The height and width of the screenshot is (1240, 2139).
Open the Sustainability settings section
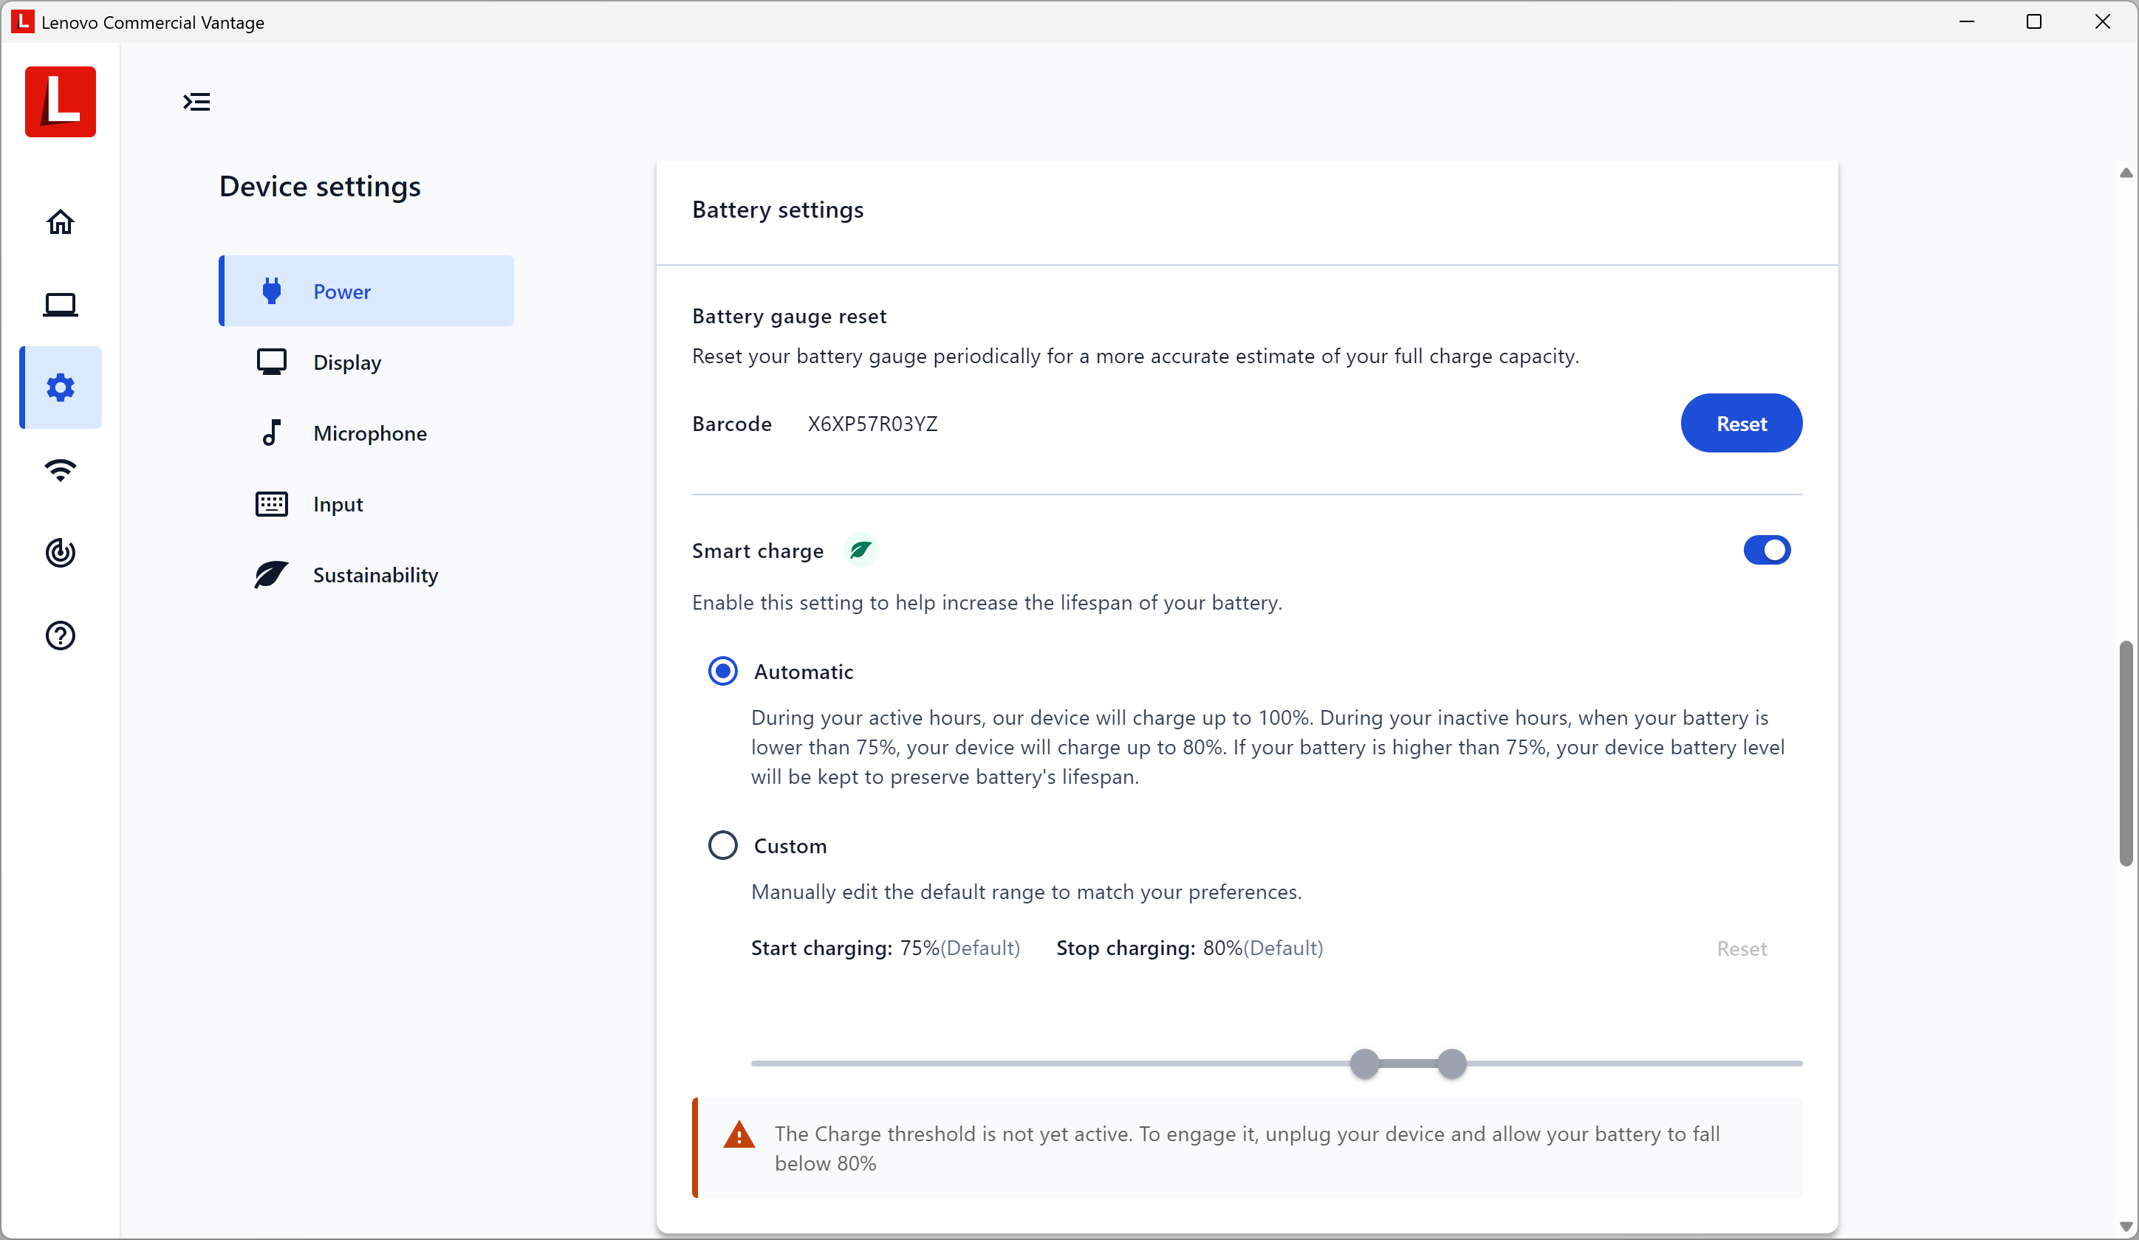374,575
